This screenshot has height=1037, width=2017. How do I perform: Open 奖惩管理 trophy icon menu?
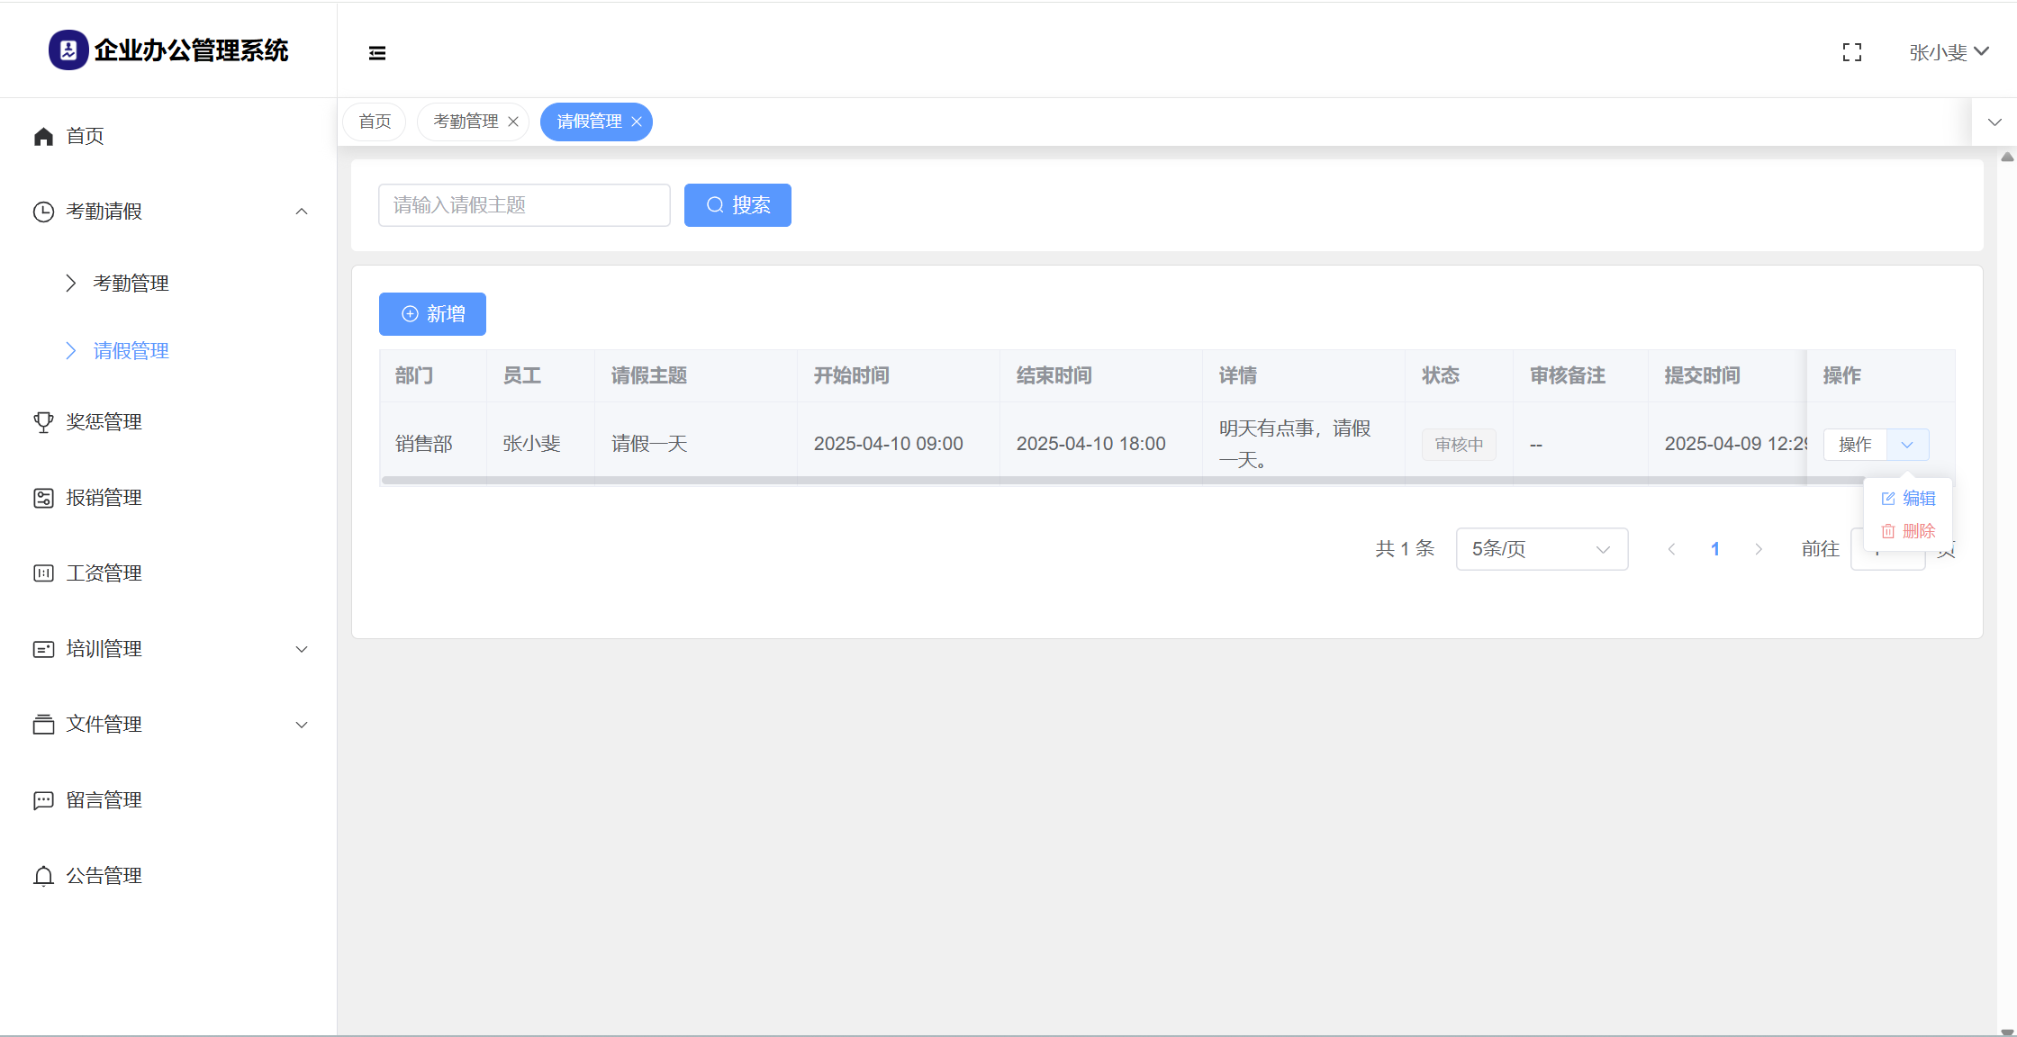click(x=43, y=422)
